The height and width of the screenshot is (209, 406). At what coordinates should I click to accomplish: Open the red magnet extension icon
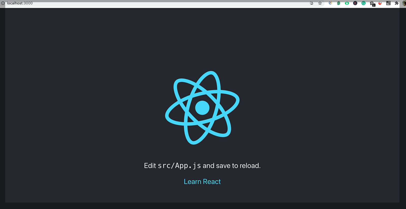tap(380, 3)
